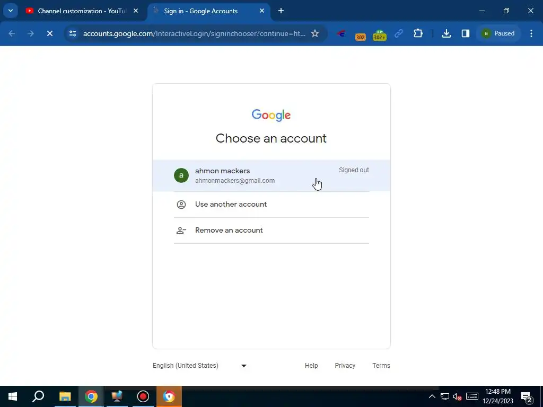543x407 pixels.
Task: Open the green 302+ extension
Action: tap(379, 34)
